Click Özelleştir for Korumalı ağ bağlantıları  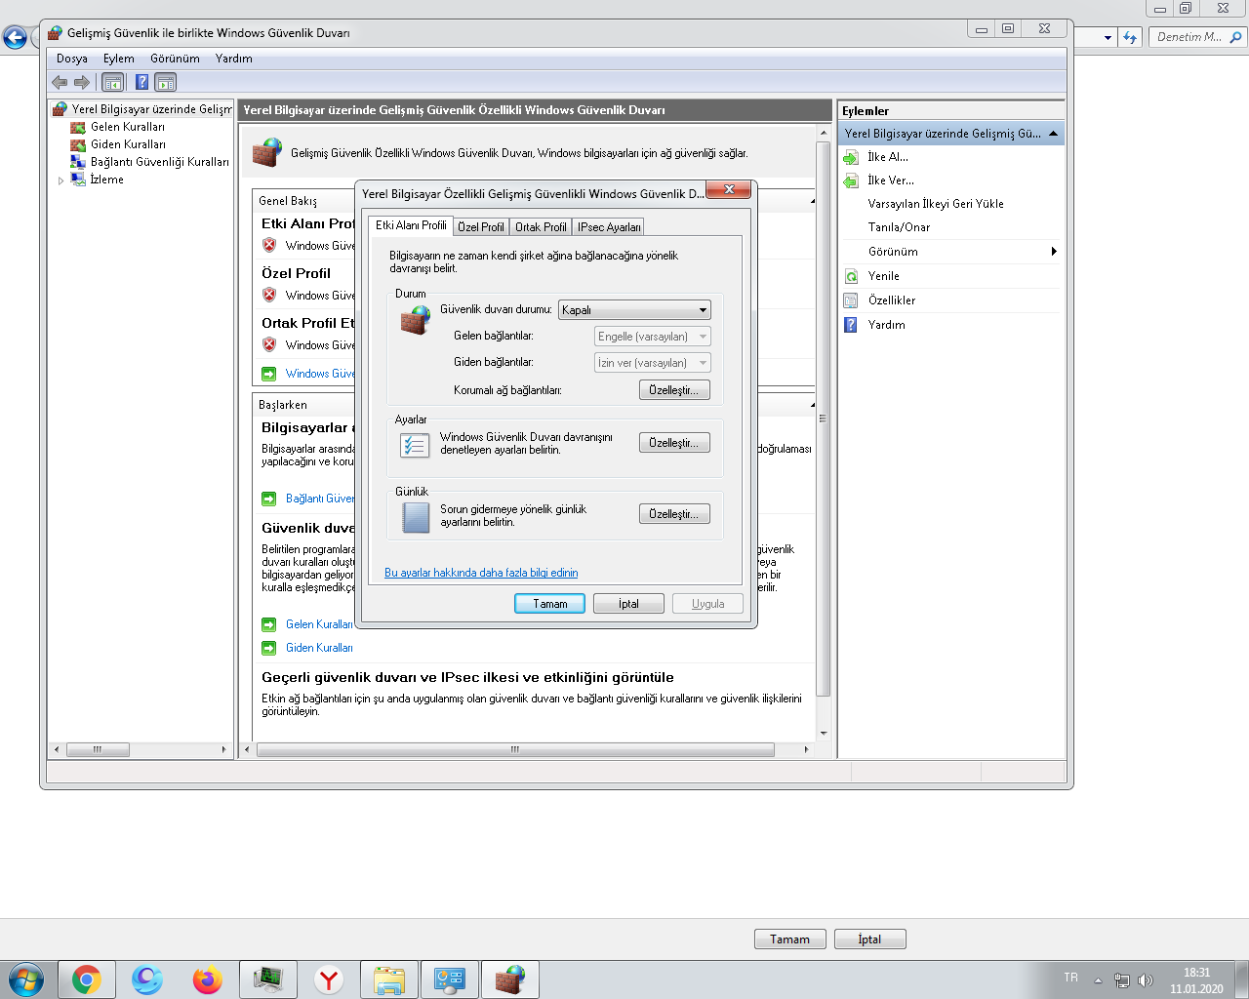(674, 390)
